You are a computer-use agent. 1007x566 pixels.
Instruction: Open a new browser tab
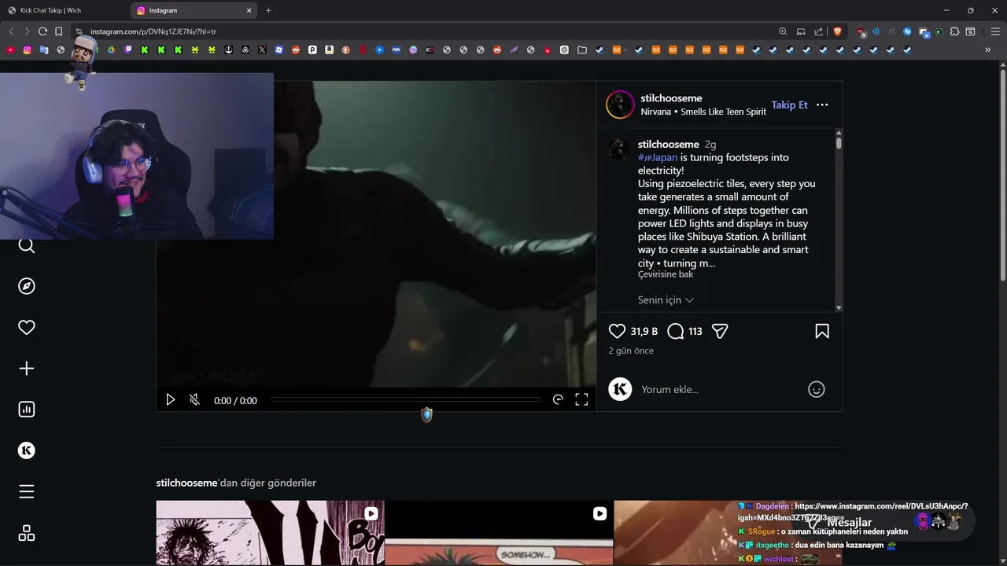point(268,10)
